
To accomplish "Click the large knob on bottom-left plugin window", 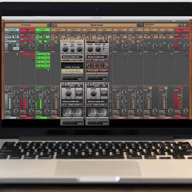I will [x=68, y=94].
